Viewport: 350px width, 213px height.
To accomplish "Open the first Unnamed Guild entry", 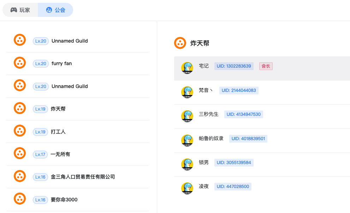I will click(78, 41).
